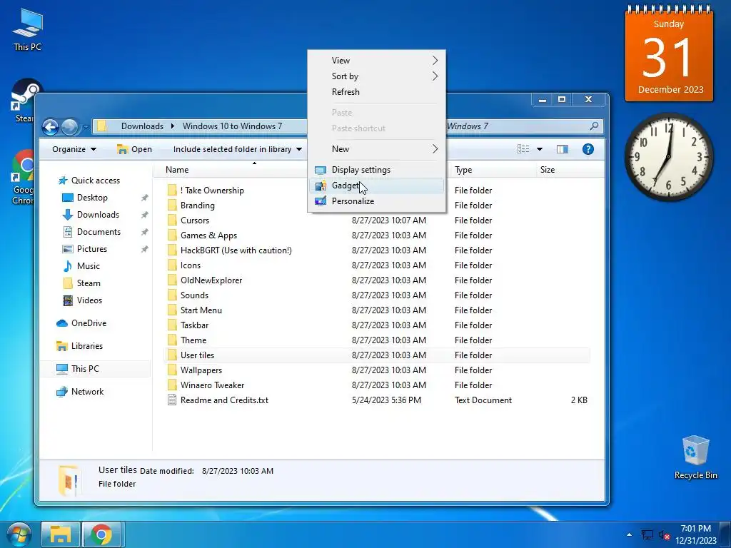This screenshot has width=731, height=548.
Task: Show hidden tray icons arrow
Action: coord(629,534)
